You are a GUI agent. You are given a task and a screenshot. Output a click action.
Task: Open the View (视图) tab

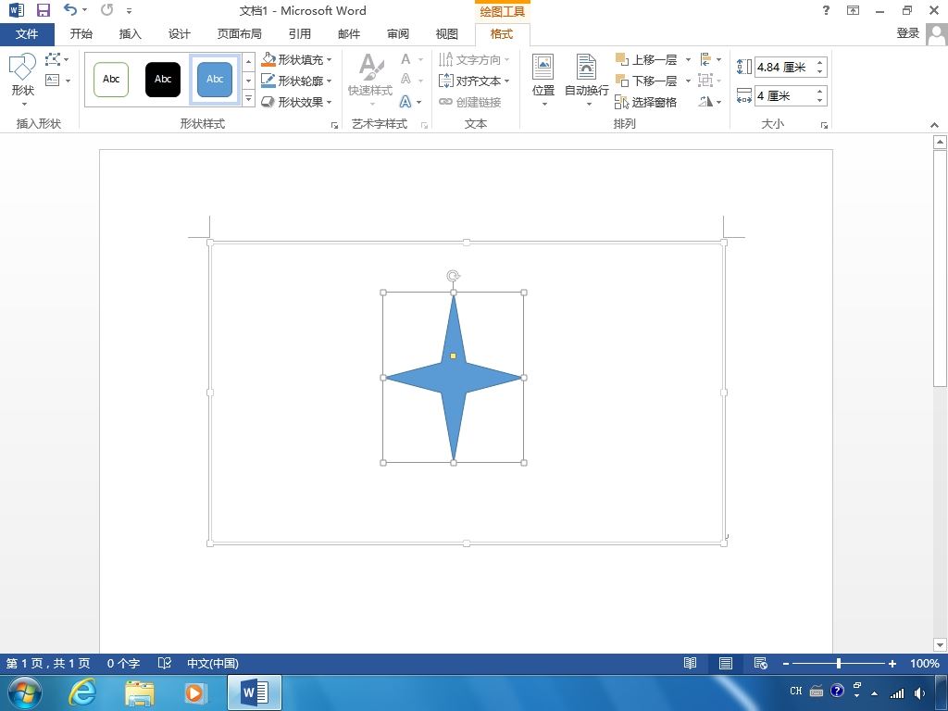447,34
